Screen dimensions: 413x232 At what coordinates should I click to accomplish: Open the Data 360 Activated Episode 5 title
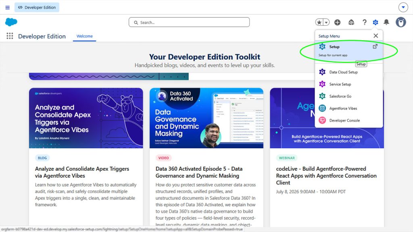pyautogui.click(x=199, y=172)
